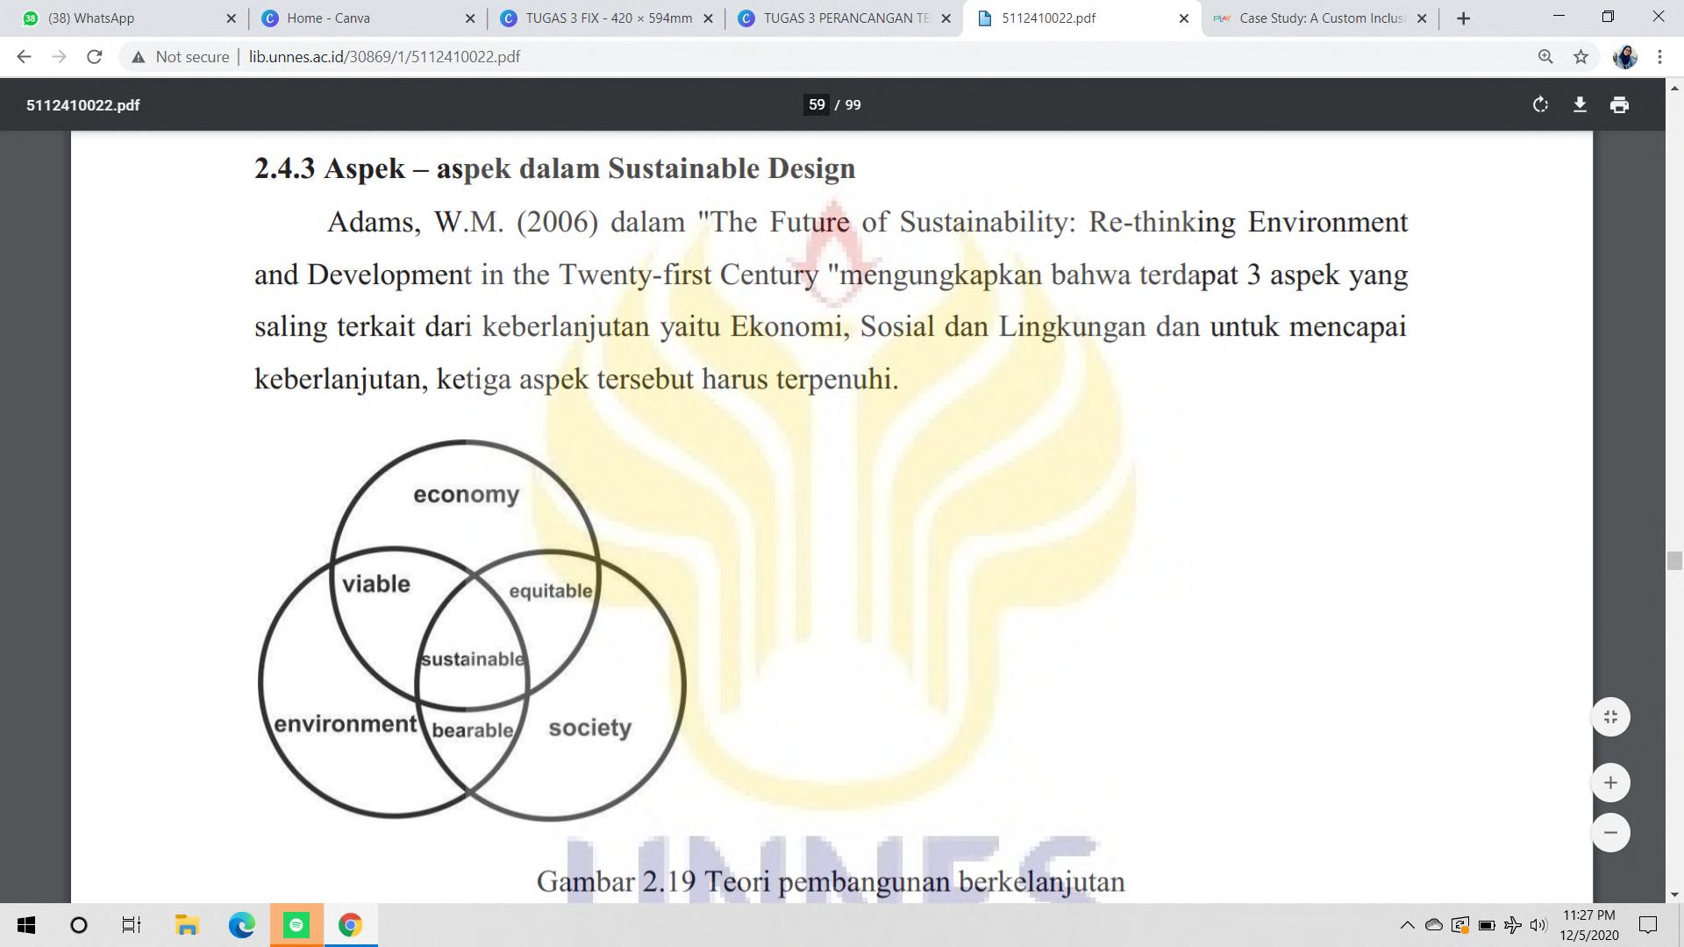Click the fit to page button
The image size is (1684, 947).
[x=1610, y=717]
